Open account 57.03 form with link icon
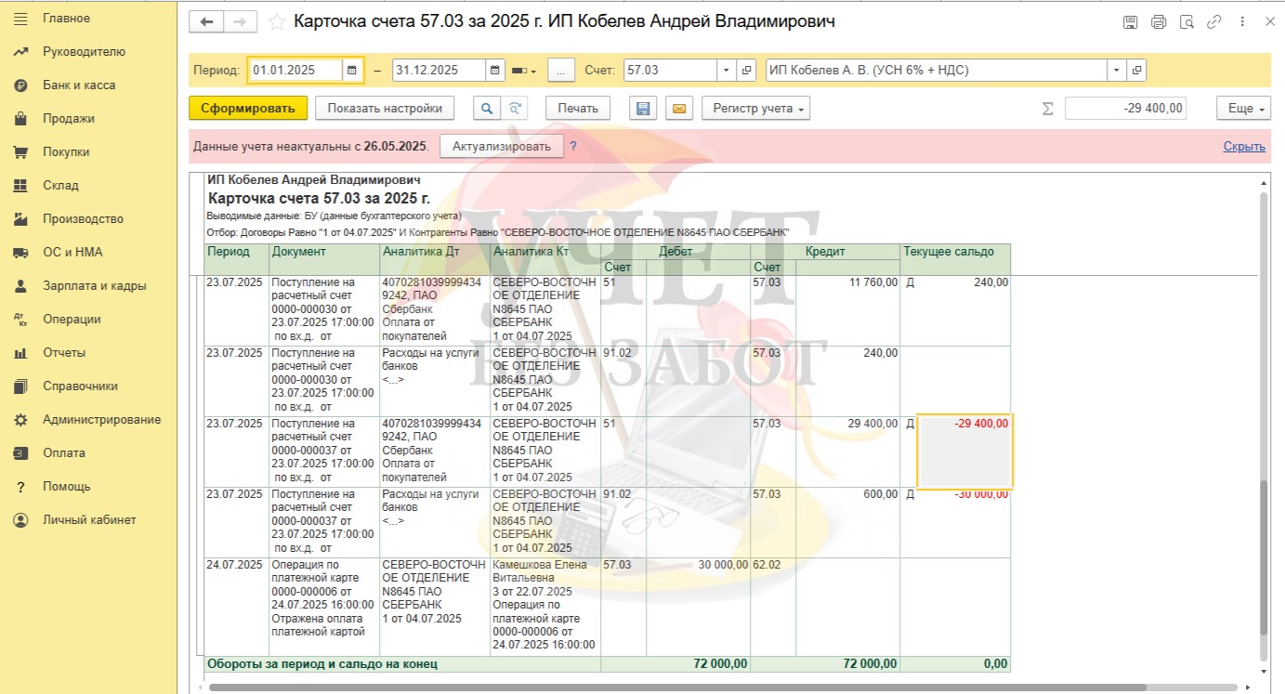Screen dimensions: 1285x694 (x=746, y=71)
